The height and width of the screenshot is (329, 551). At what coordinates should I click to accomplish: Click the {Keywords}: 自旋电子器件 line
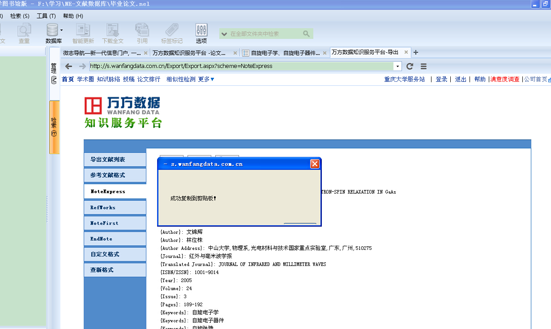[192, 321]
